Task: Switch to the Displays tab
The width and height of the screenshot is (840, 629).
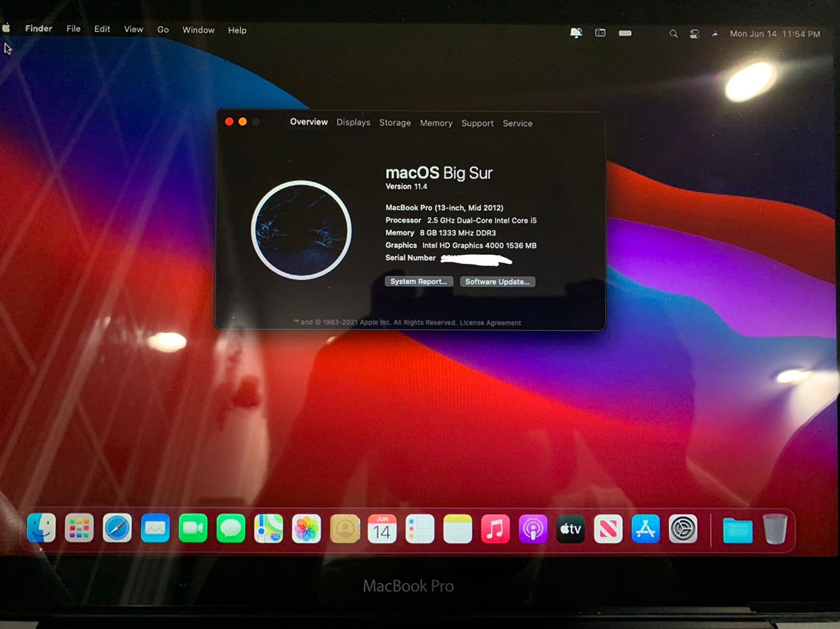Action: (x=354, y=122)
